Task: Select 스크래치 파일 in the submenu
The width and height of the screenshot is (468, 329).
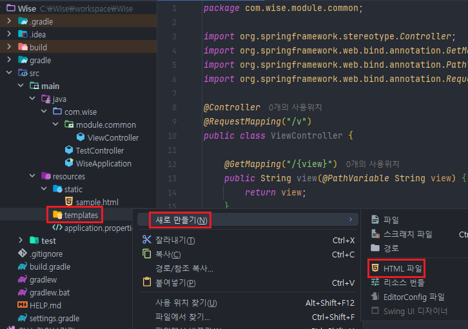Action: click(407, 234)
